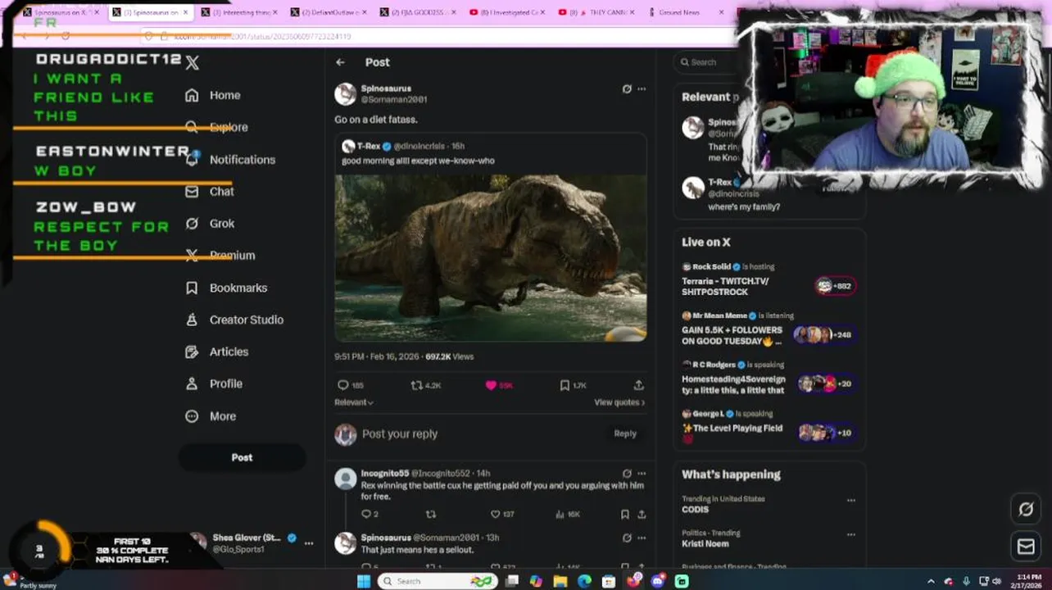Open the More menu in sidebar

[211, 416]
